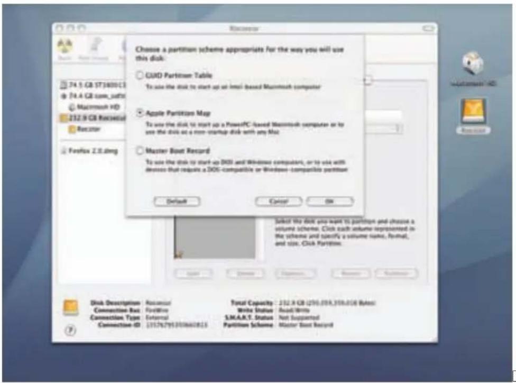Click the Connection Type External value
This screenshot has height=383, width=516.
click(x=157, y=317)
